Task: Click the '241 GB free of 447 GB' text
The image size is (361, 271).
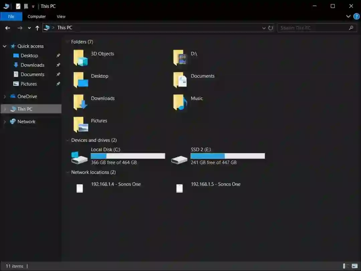Action: coord(214,163)
